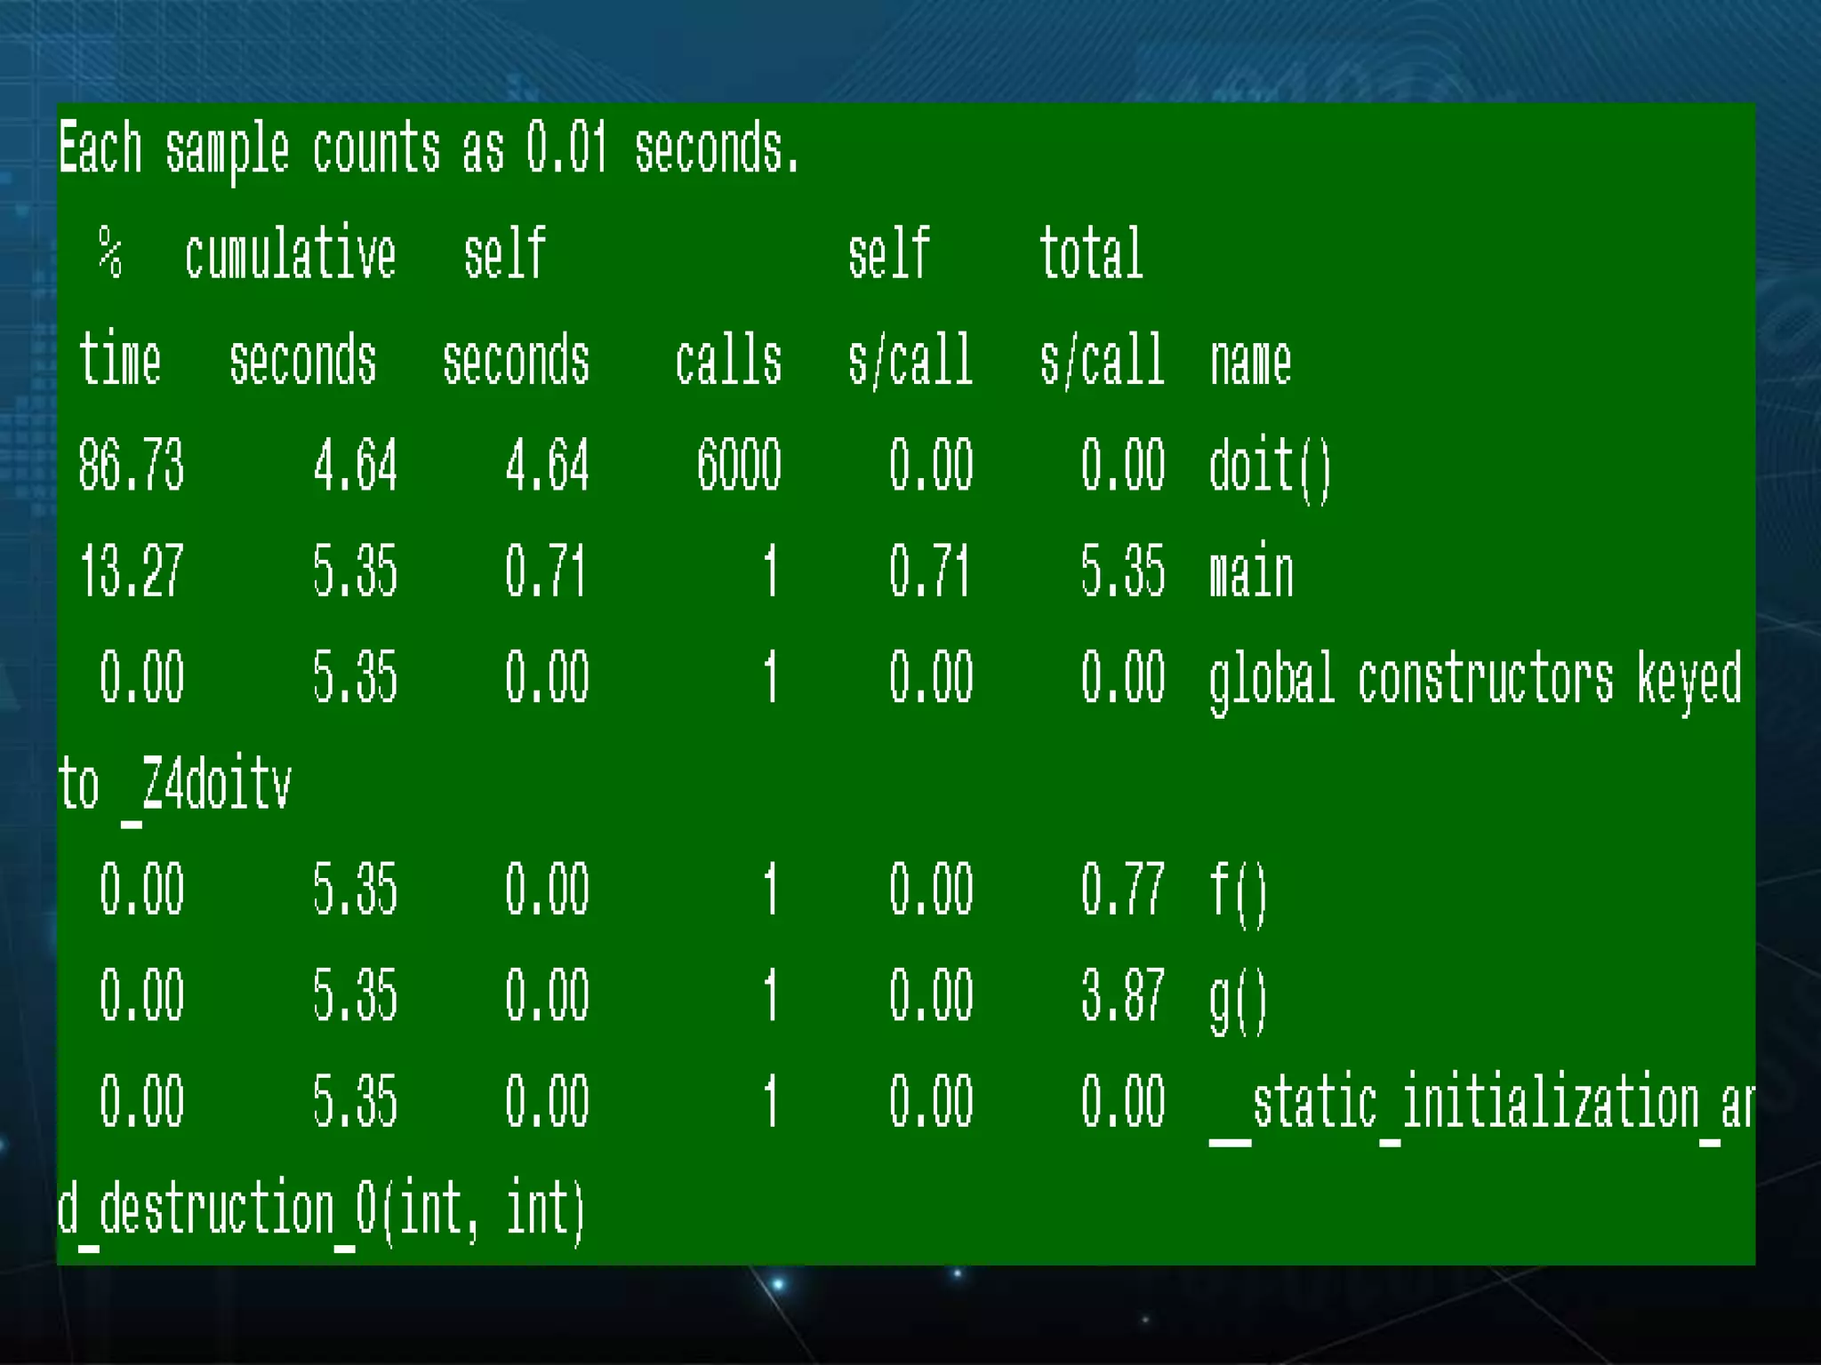Select the 86.73 percent time value
1821x1365 pixels.
(x=131, y=465)
